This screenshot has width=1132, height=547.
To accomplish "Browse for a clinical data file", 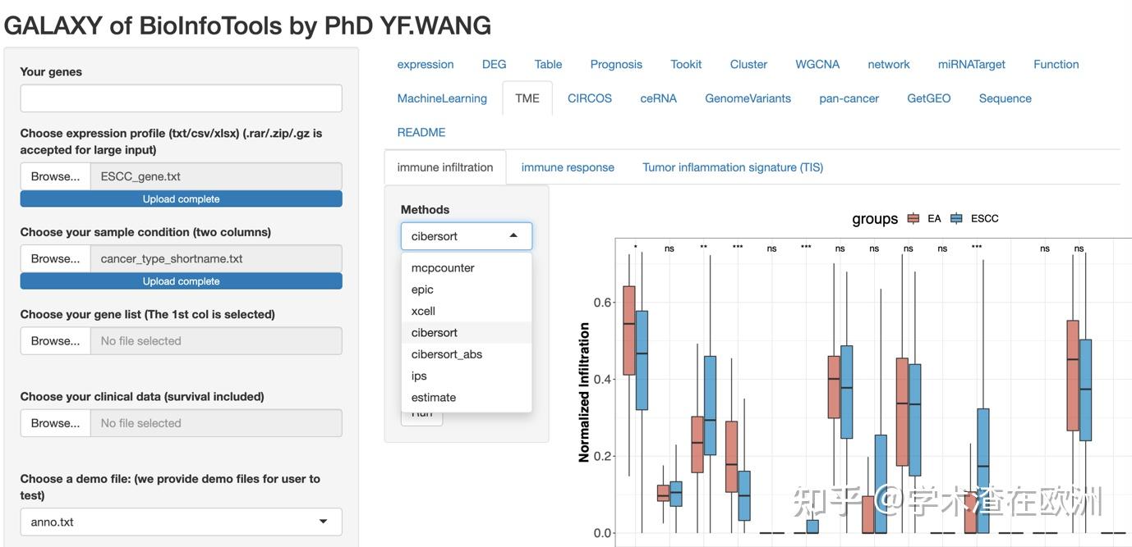I will [x=55, y=423].
